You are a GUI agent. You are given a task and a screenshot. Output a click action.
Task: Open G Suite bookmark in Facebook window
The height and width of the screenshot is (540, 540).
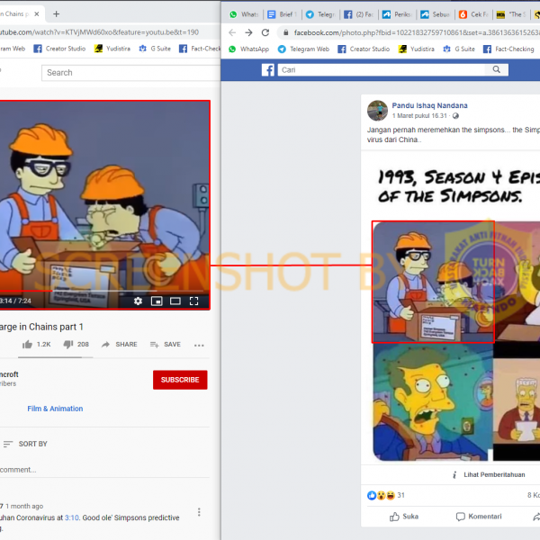[x=459, y=49]
